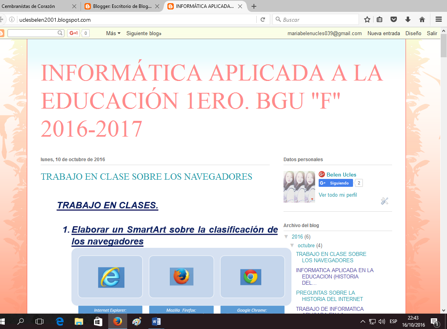Show site information icon in address bar

click(12, 19)
